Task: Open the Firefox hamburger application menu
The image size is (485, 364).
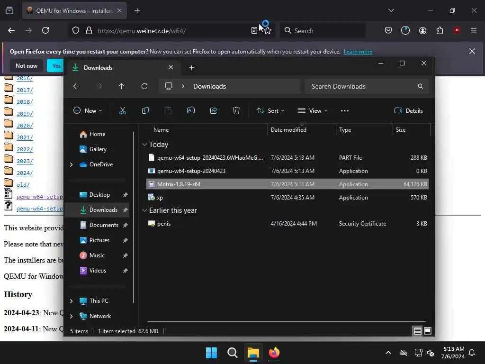Action: pos(474,30)
